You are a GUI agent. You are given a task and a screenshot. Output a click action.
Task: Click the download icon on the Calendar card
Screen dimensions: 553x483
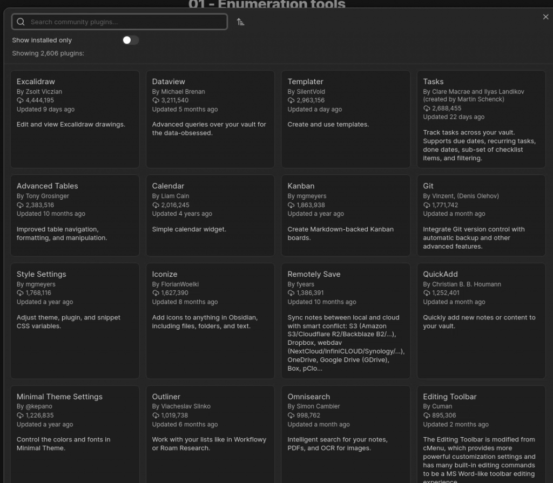point(156,205)
